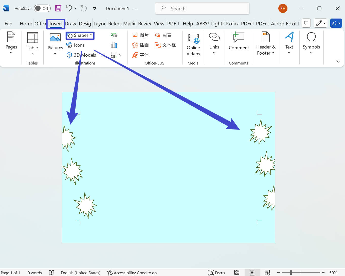Open Header & Footer icon

tap(266, 37)
